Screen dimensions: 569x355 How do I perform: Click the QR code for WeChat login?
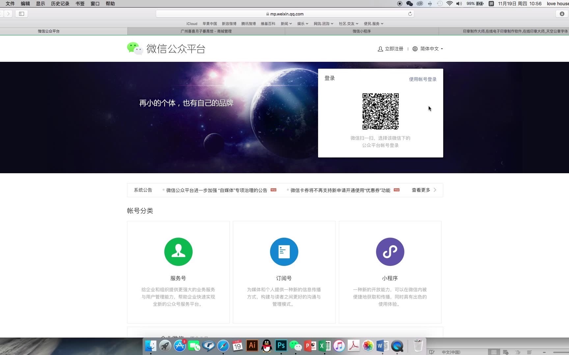[380, 111]
